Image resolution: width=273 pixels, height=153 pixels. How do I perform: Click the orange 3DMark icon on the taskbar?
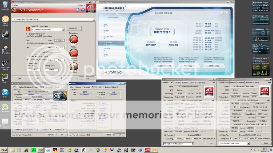tap(154, 150)
